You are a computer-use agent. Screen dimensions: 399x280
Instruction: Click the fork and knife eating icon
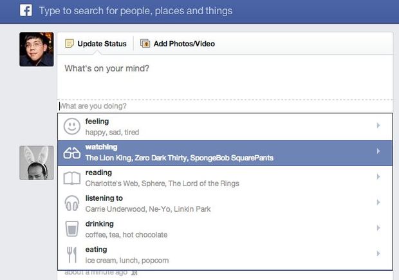point(72,254)
